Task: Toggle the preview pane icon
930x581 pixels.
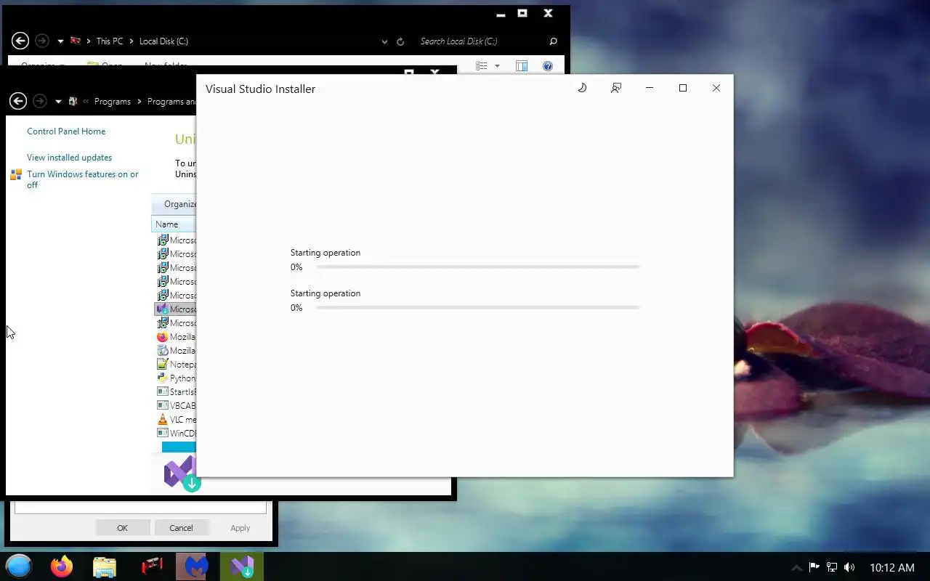Action: point(522,66)
